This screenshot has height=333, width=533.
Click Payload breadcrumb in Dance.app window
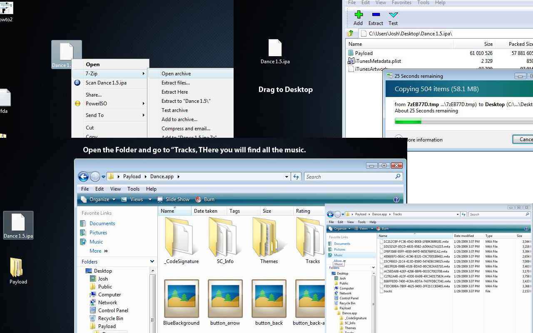coord(132,176)
